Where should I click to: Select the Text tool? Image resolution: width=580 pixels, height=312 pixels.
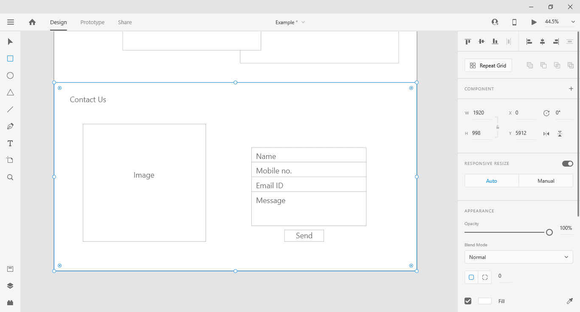10,143
